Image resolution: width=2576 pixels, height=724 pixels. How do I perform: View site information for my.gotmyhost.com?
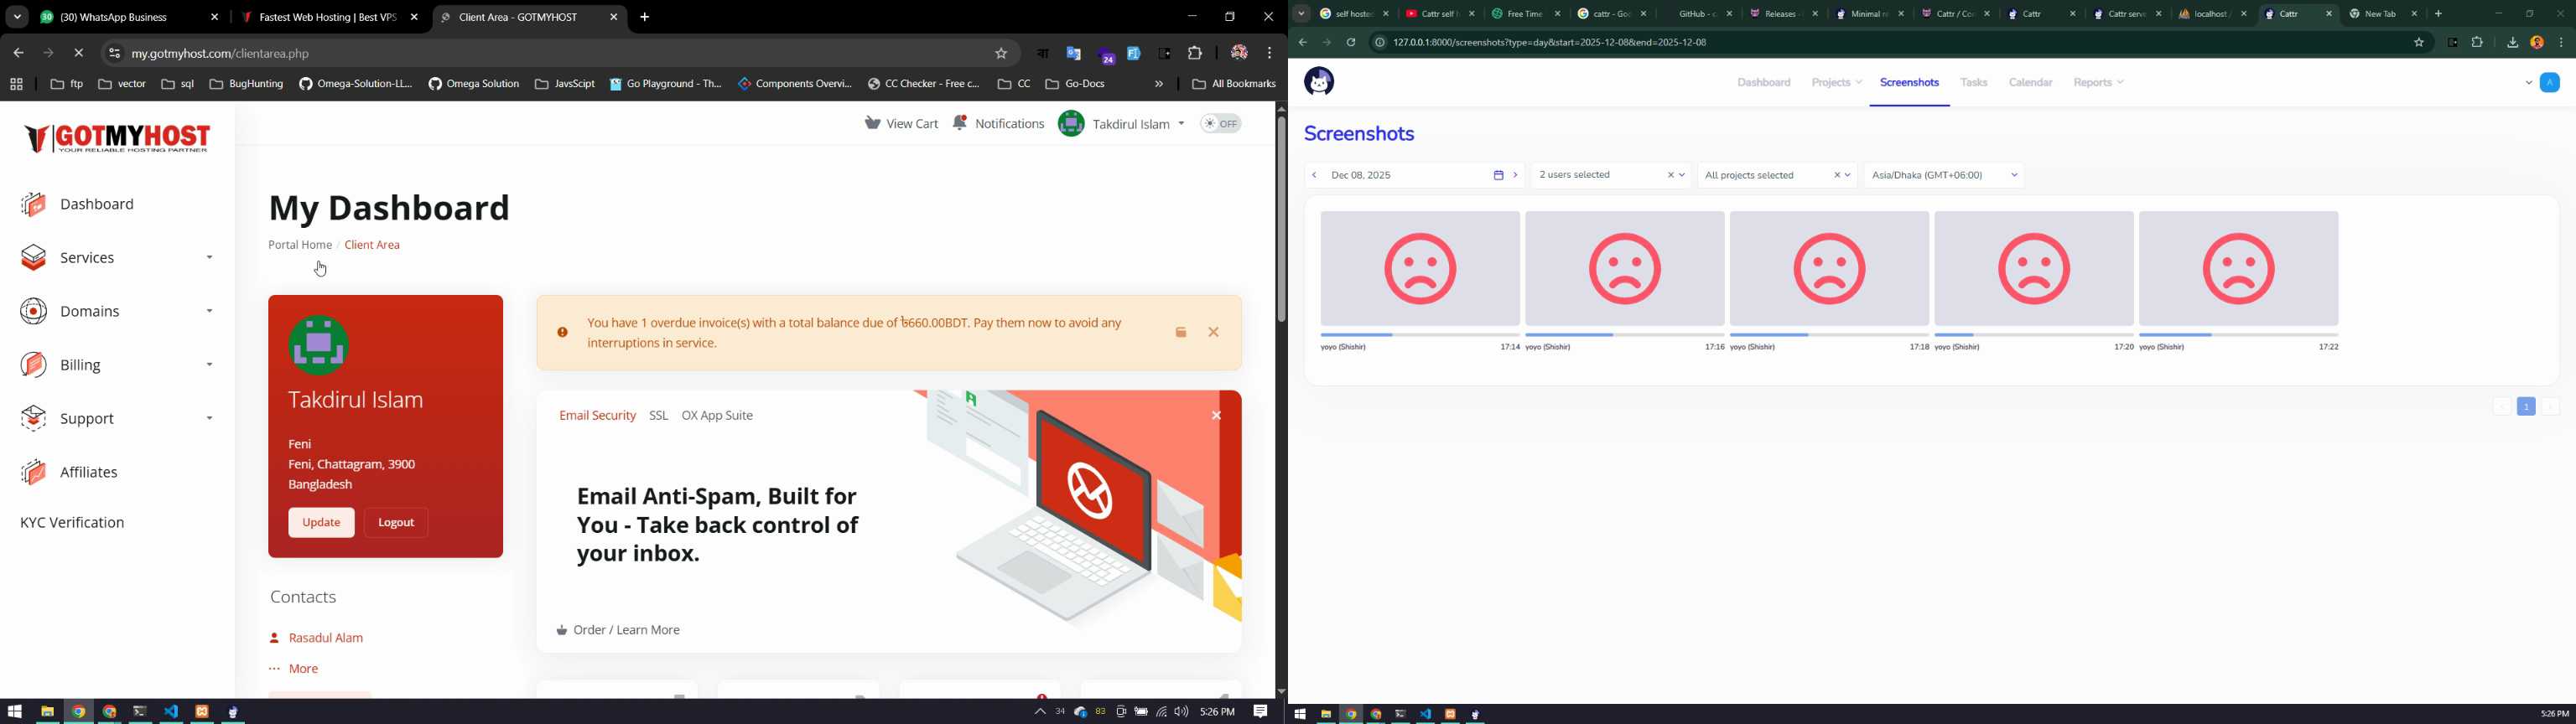tap(114, 54)
